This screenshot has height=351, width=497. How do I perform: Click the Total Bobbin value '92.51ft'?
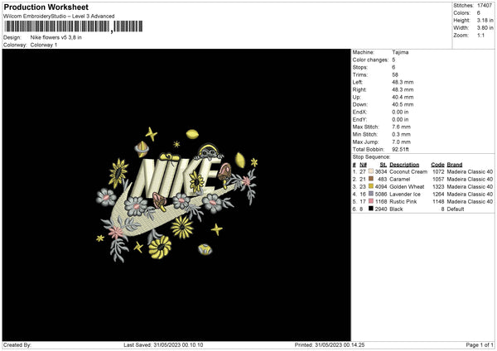pos(400,149)
